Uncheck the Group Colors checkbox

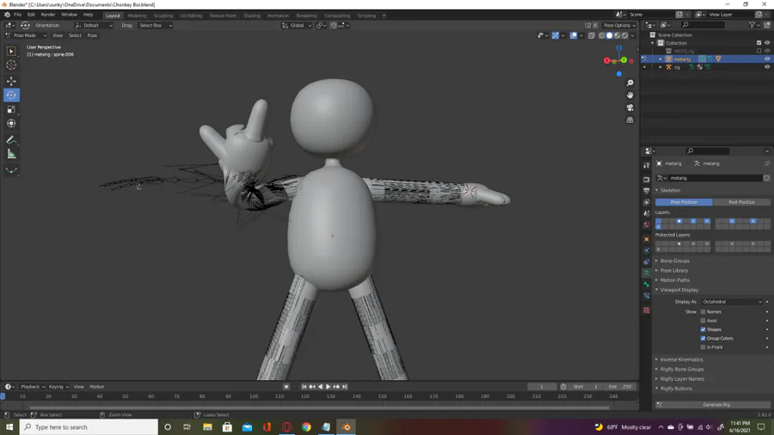tap(703, 338)
